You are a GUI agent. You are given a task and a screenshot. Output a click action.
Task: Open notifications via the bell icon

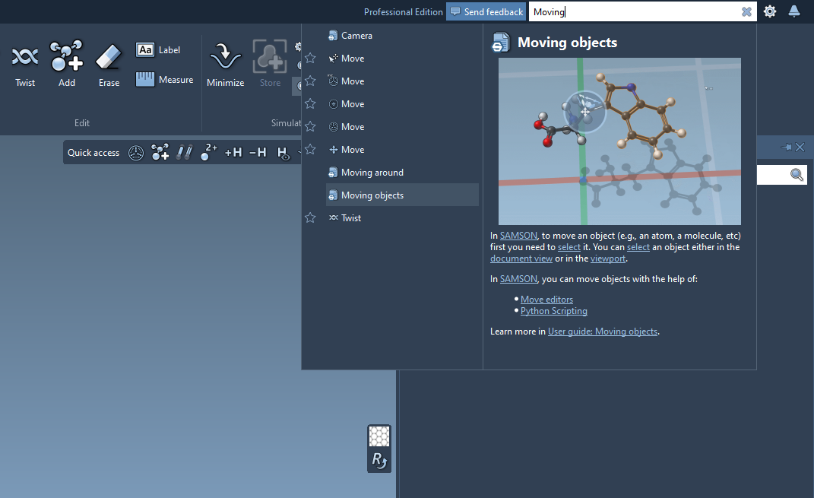793,11
